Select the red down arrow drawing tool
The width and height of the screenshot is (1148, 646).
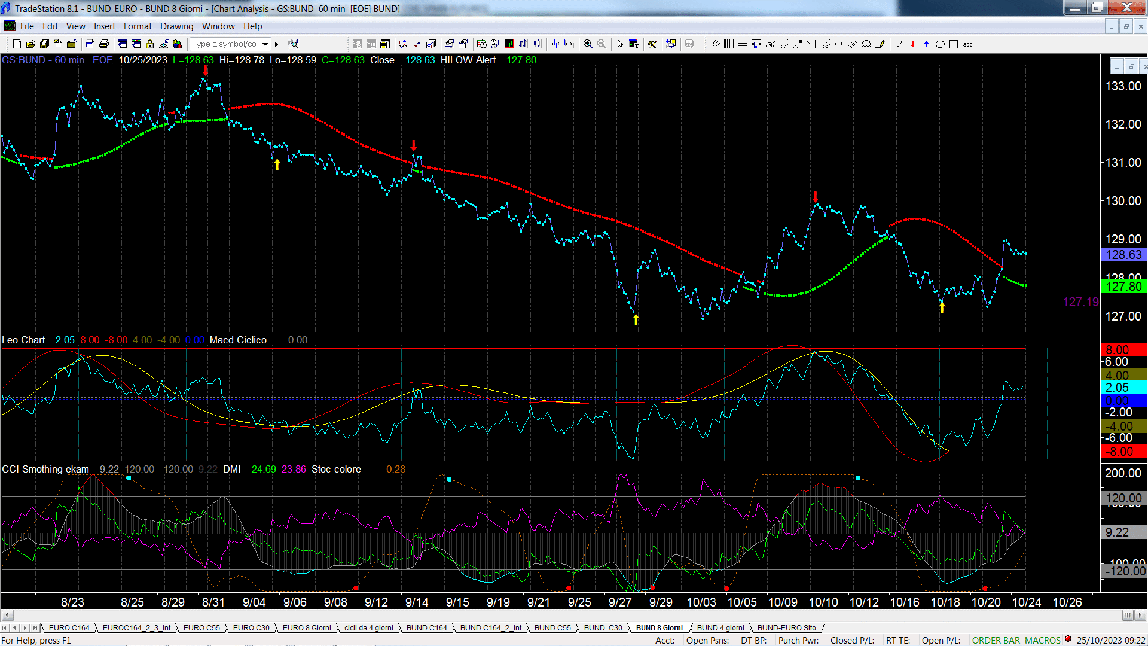[912, 44]
